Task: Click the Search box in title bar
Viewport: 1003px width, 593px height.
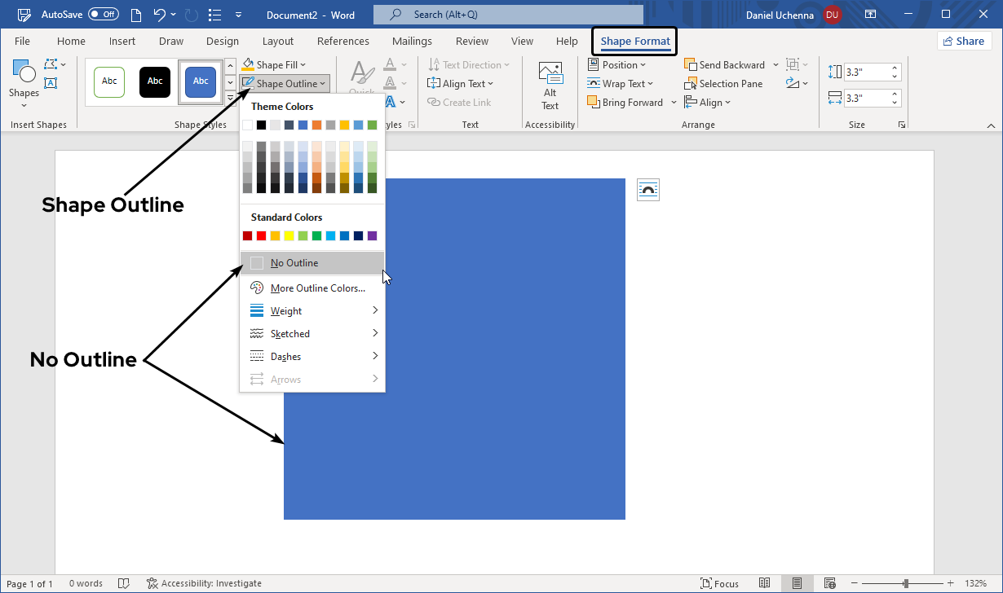Action: (508, 15)
